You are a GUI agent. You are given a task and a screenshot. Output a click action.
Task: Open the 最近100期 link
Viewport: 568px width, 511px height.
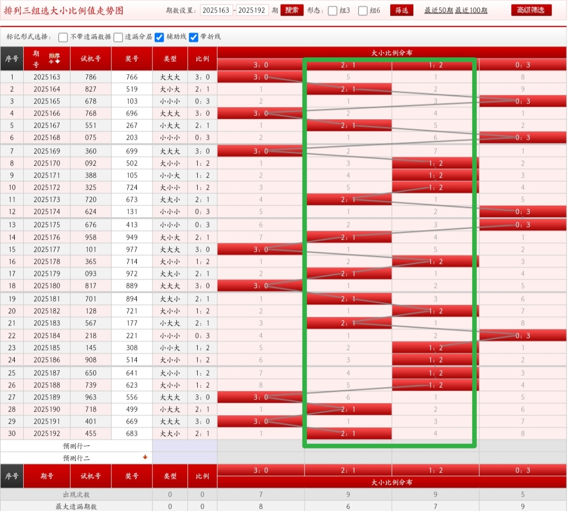pos(471,10)
